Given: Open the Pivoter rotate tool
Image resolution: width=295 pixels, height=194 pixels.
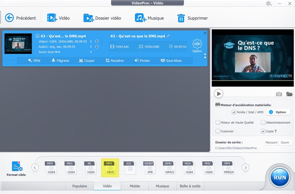Looking at the screenshot, I should click(x=142, y=60).
